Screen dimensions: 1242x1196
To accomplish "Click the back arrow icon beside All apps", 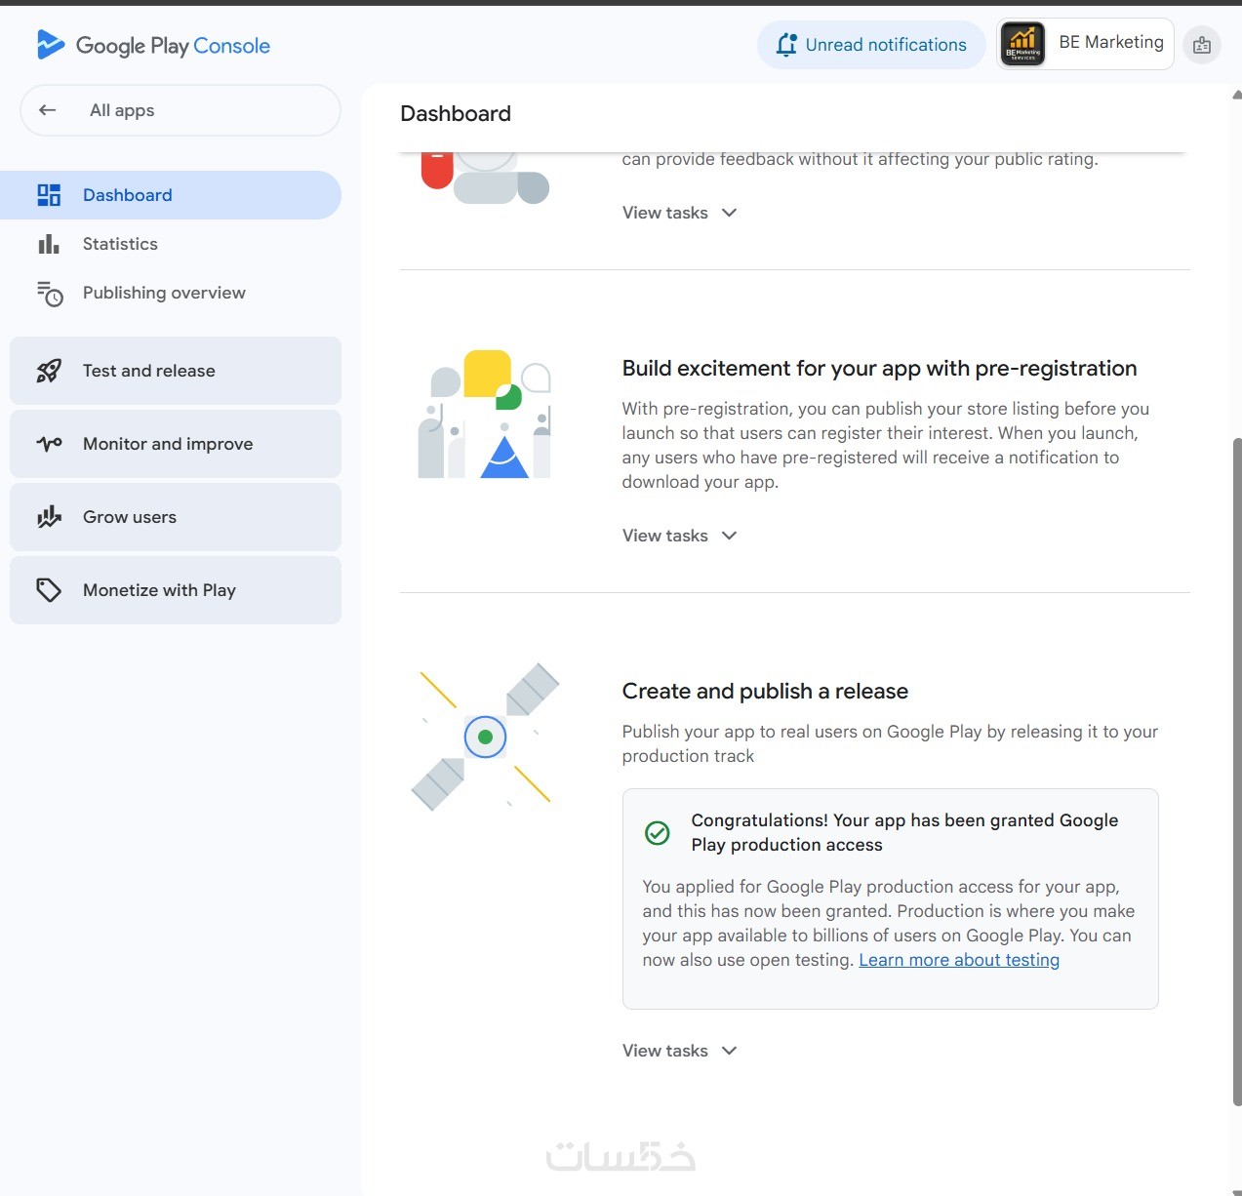I will pyautogui.click(x=47, y=110).
